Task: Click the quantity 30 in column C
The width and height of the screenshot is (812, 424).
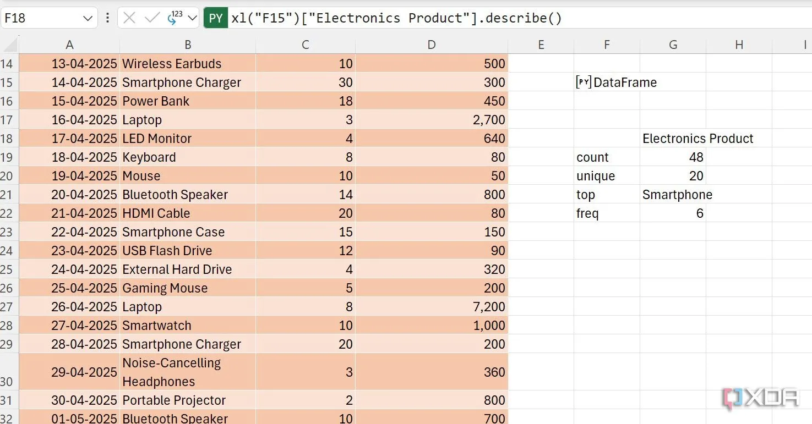Action: pos(306,82)
